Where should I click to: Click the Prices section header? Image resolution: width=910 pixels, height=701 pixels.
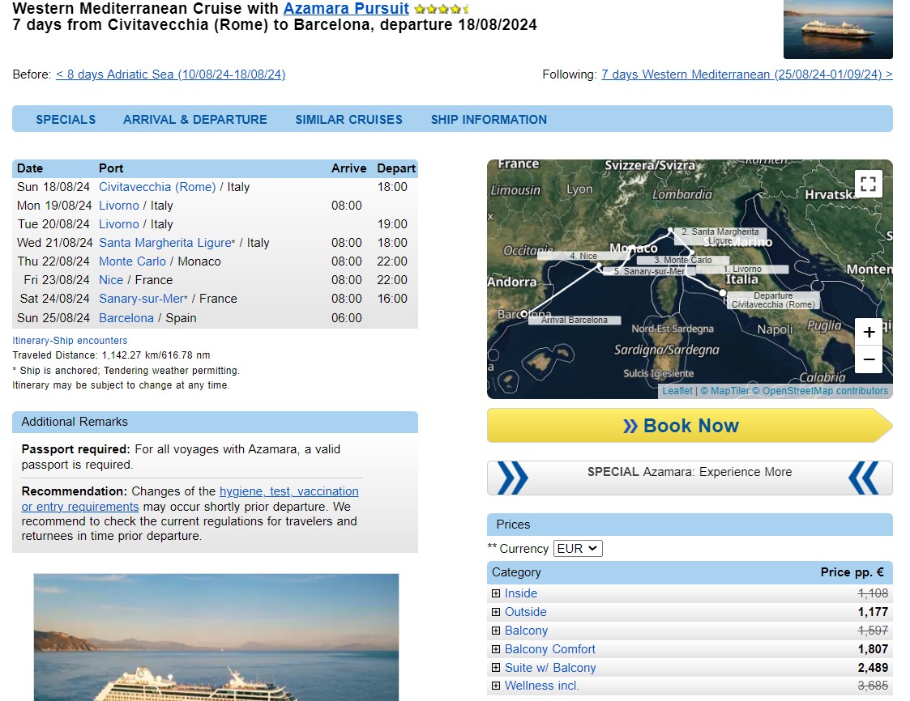690,525
